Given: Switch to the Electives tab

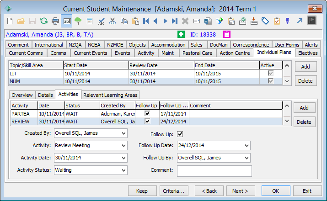Looking at the screenshot, I should click(308, 53).
